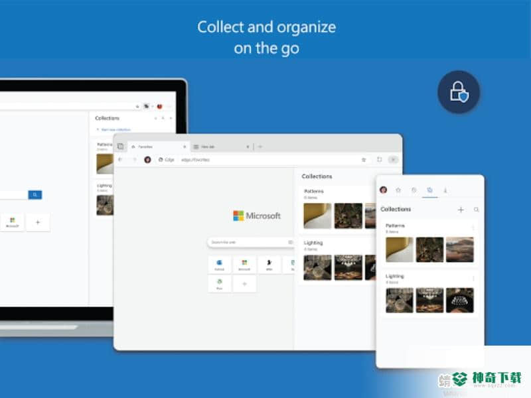
Task: Select Patterns collection title in mobile panel
Action: pyautogui.click(x=395, y=226)
